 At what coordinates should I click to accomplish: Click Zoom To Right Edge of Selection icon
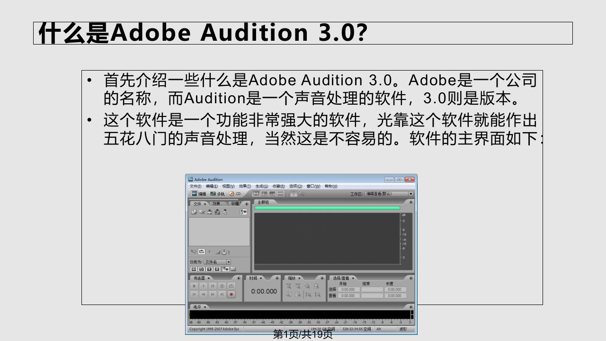298,295
